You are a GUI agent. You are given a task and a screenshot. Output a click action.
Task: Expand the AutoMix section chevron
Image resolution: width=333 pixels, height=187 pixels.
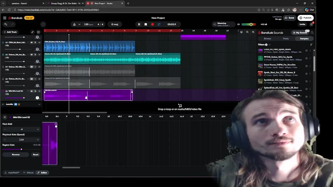(39, 104)
